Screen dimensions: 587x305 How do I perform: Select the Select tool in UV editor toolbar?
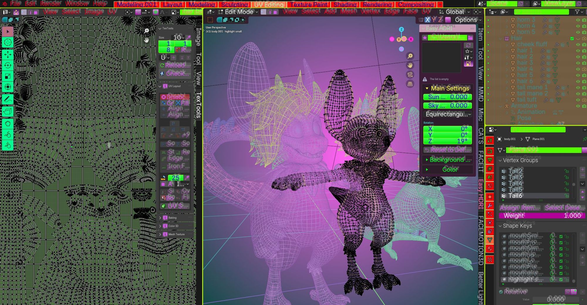[x=8, y=31]
